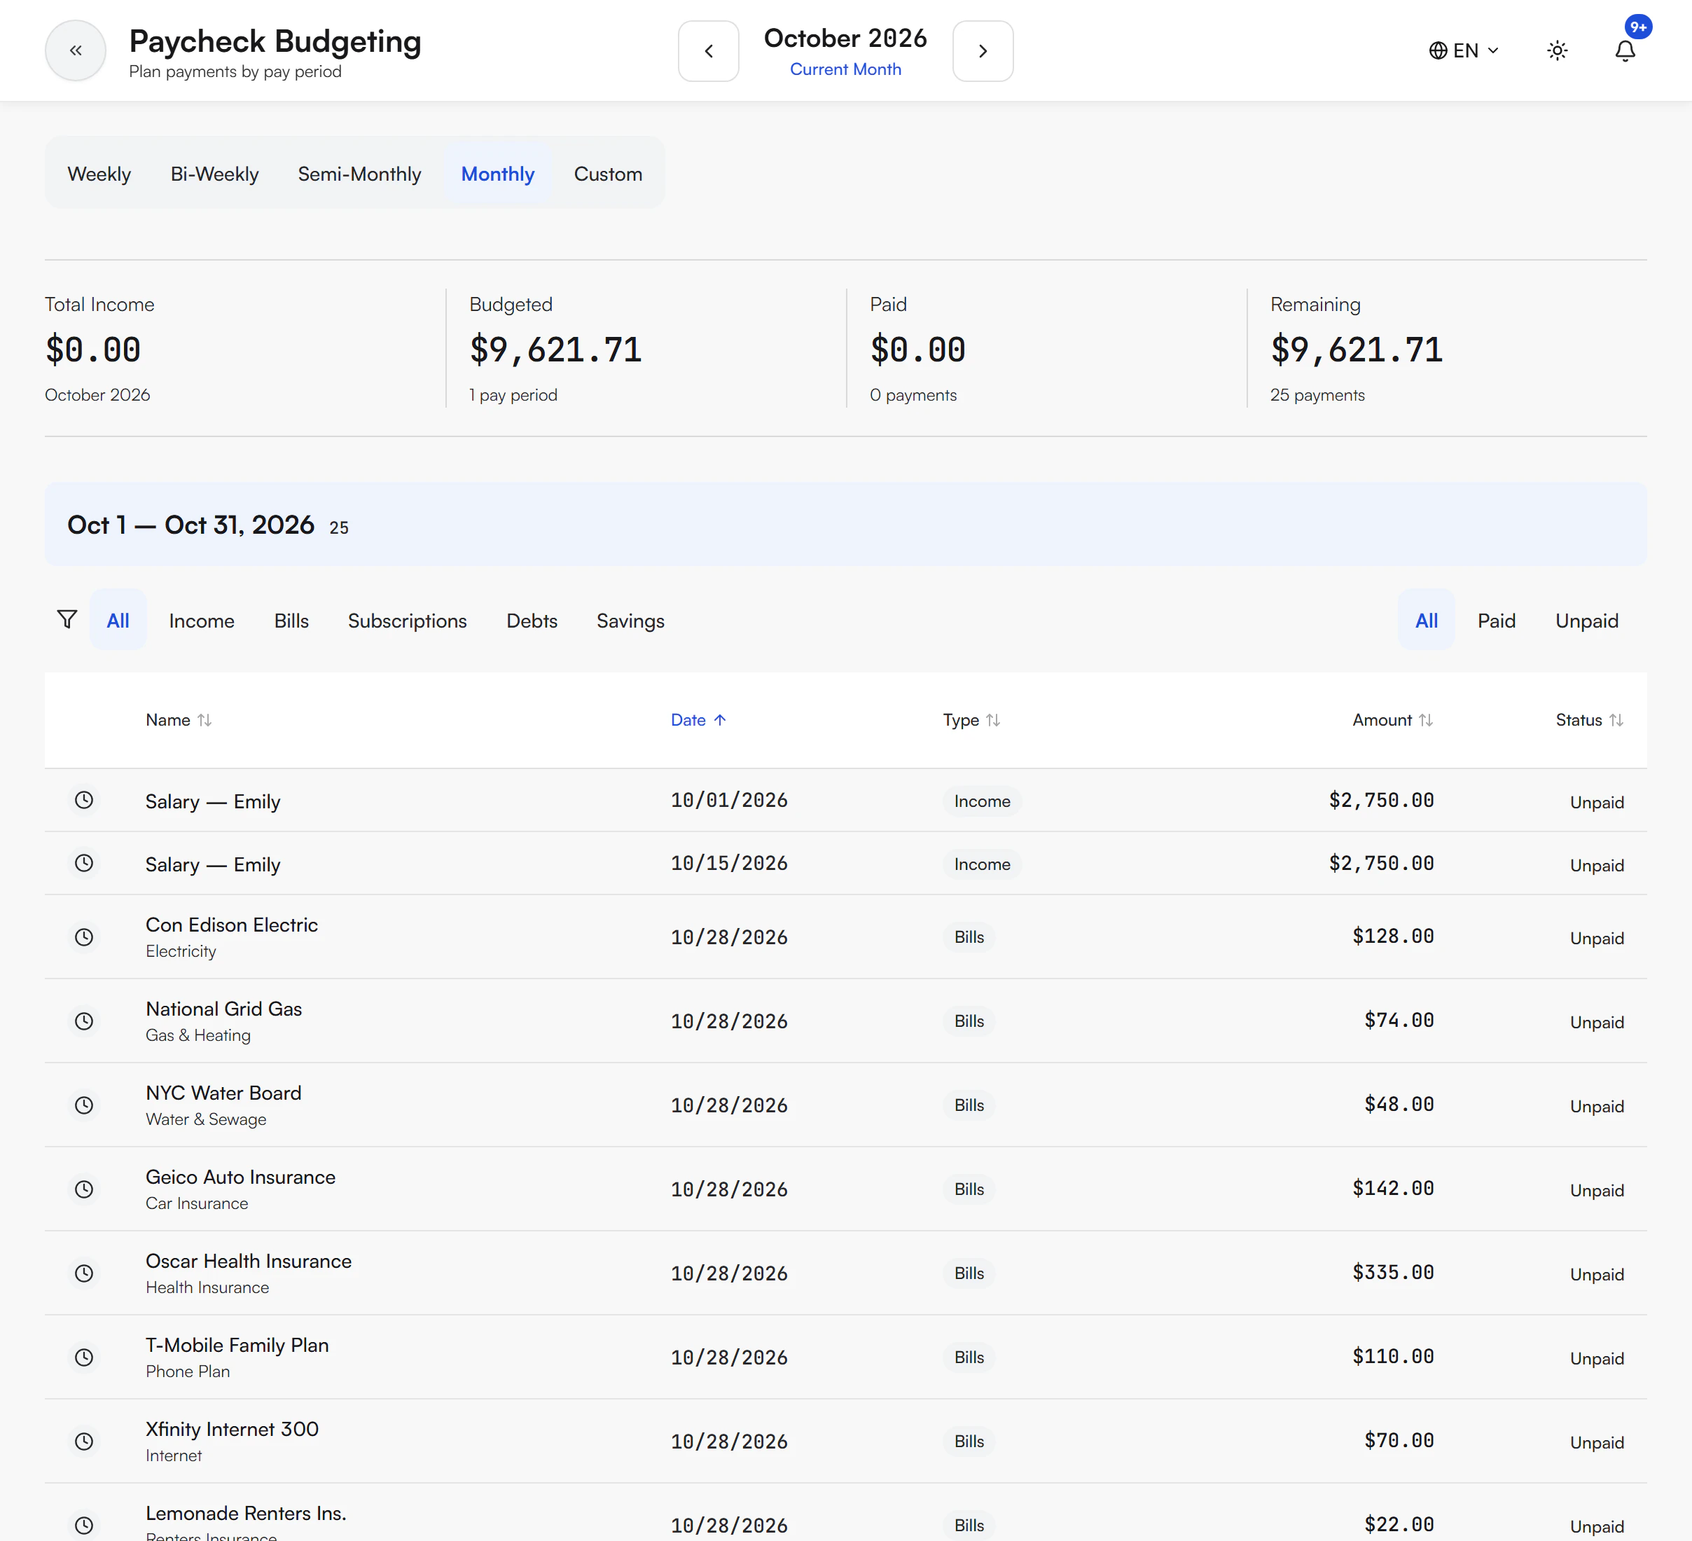Viewport: 1692px width, 1541px height.
Task: Show only Unpaid payments
Action: [x=1586, y=621]
